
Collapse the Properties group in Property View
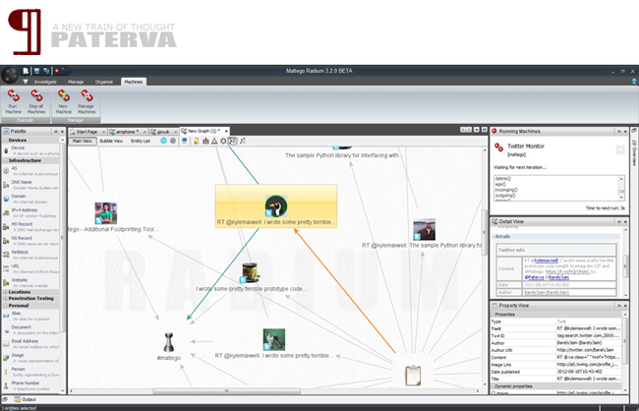(x=493, y=315)
